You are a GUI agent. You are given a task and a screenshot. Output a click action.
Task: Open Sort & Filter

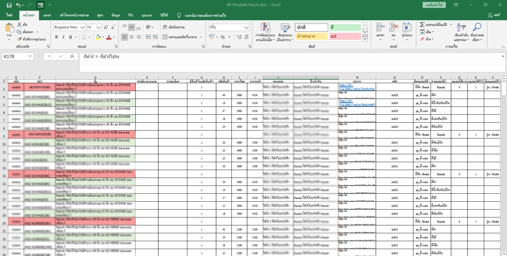(x=462, y=32)
